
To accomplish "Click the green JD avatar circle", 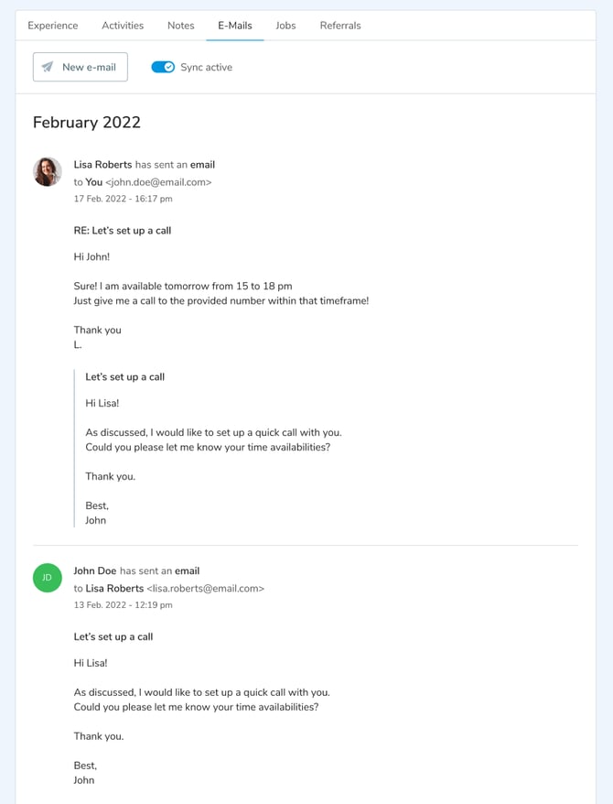I will coord(48,578).
